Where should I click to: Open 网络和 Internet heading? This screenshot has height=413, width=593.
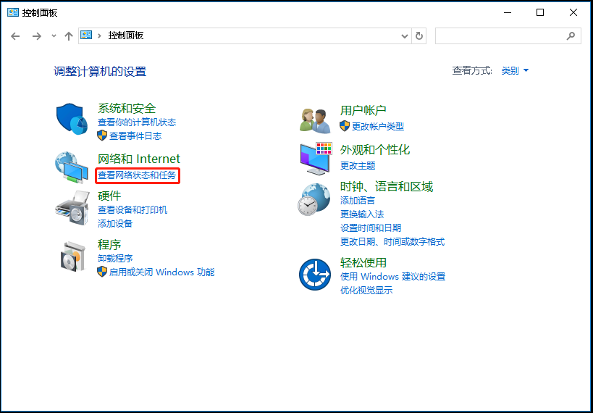point(139,159)
